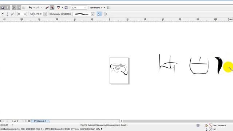Open the undo history dropdown arrow
233x131 pixels.
tap(34, 8)
